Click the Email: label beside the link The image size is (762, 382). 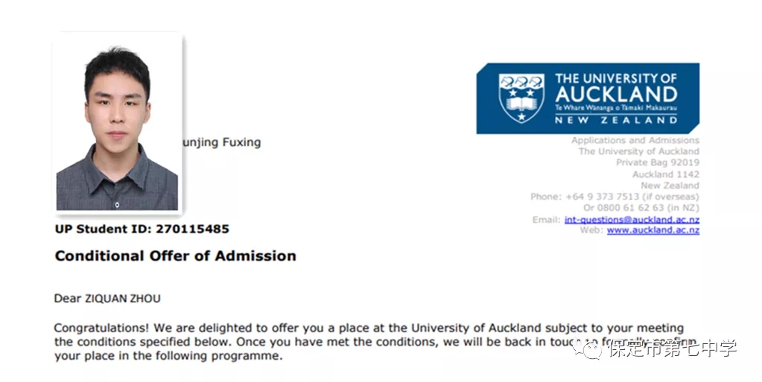click(546, 220)
